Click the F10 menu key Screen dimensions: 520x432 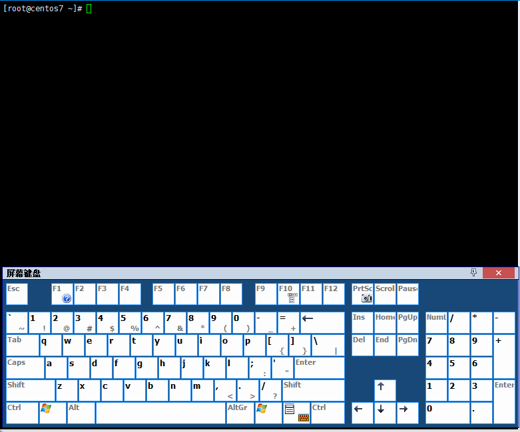pyautogui.click(x=288, y=294)
